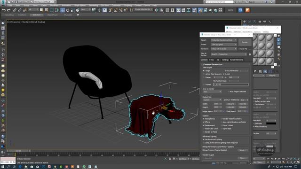Select the Frames radio button

click(x=204, y=84)
